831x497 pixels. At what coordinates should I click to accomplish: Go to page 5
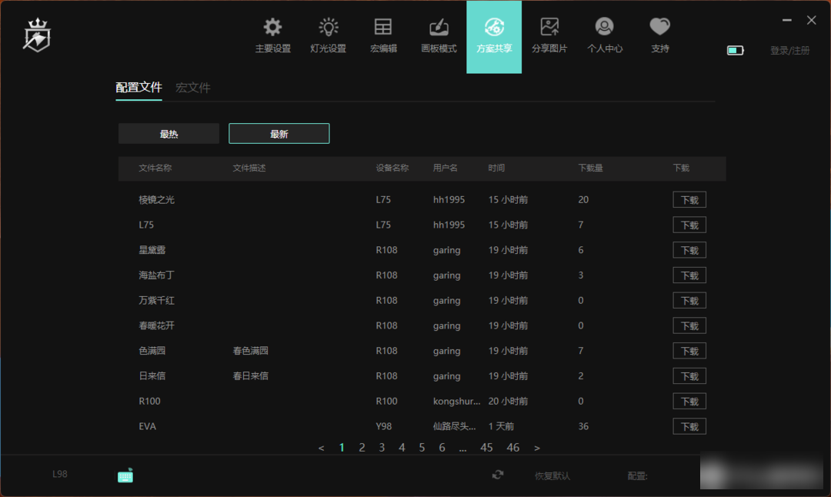click(422, 448)
